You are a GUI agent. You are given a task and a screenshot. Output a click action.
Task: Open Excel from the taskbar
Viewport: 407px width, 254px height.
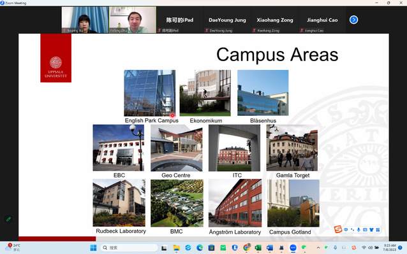(x=258, y=248)
